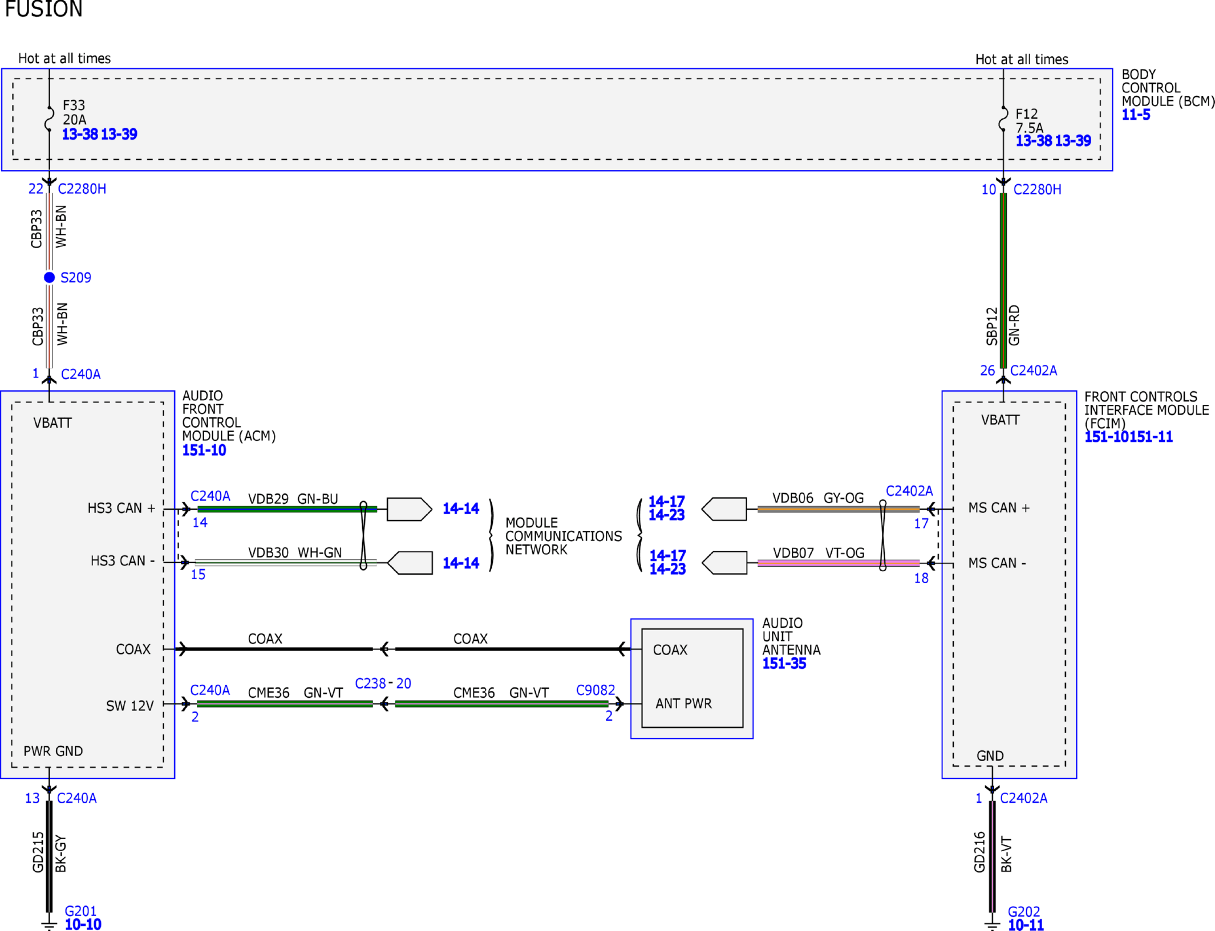Viewport: 1215px width, 931px height.
Task: Open the 14-23 reference beside the VDB06 wire
Action: pos(667,515)
